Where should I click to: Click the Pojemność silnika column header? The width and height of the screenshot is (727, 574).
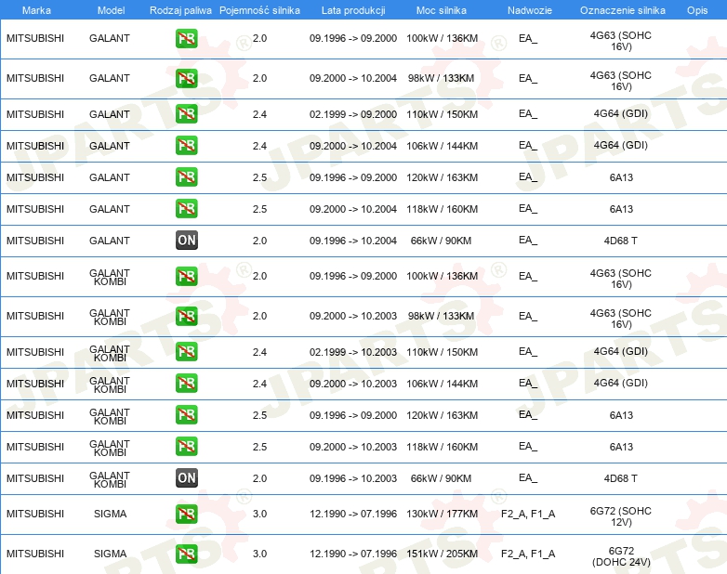coord(259,10)
